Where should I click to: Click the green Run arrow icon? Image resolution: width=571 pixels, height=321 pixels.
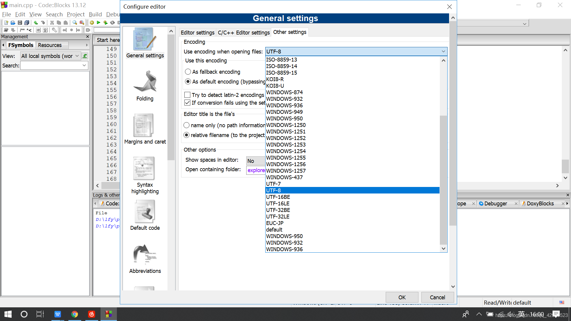click(98, 23)
